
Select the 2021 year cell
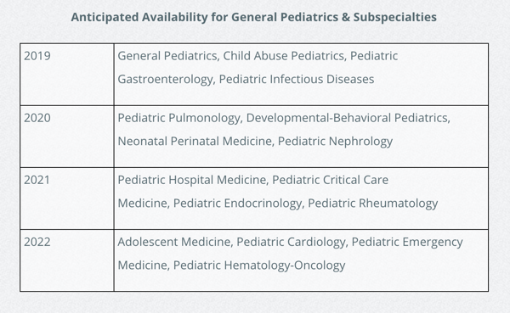click(67, 198)
